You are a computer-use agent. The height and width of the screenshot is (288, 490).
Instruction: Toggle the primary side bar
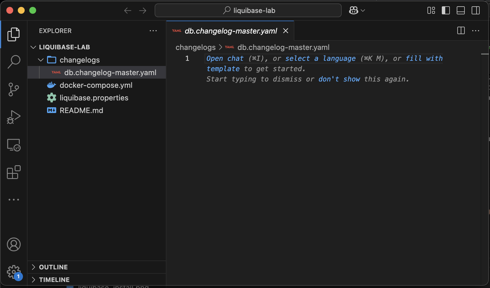click(x=446, y=11)
